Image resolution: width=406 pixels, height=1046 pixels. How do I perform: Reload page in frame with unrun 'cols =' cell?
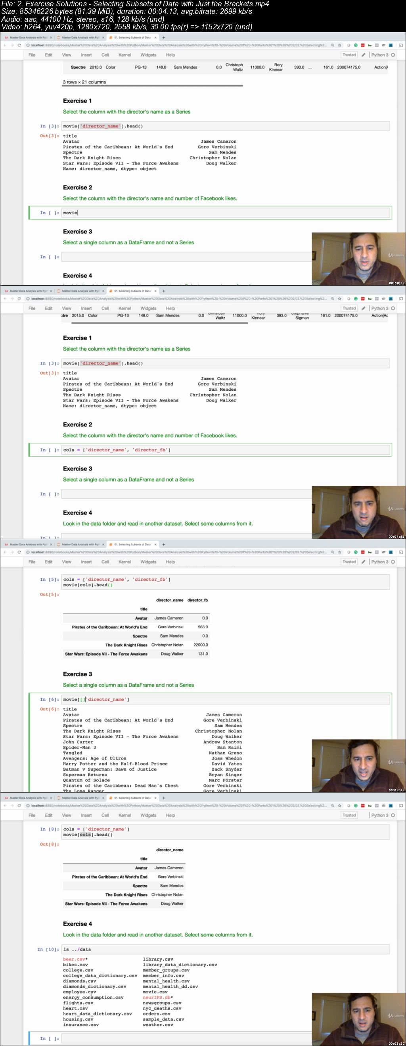click(x=19, y=298)
